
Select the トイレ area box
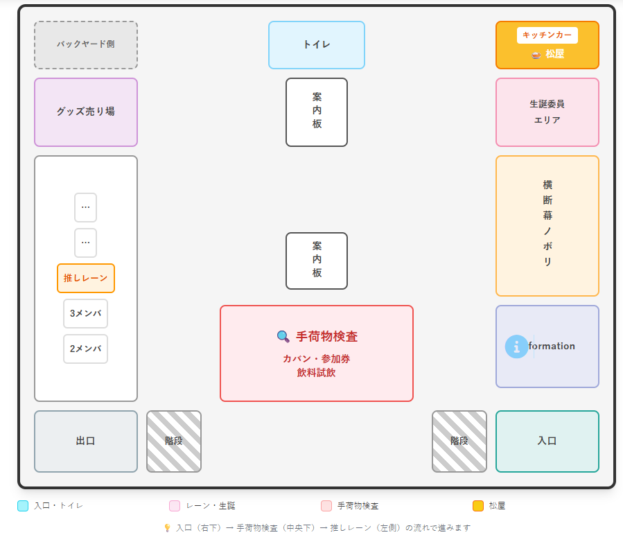click(x=317, y=45)
